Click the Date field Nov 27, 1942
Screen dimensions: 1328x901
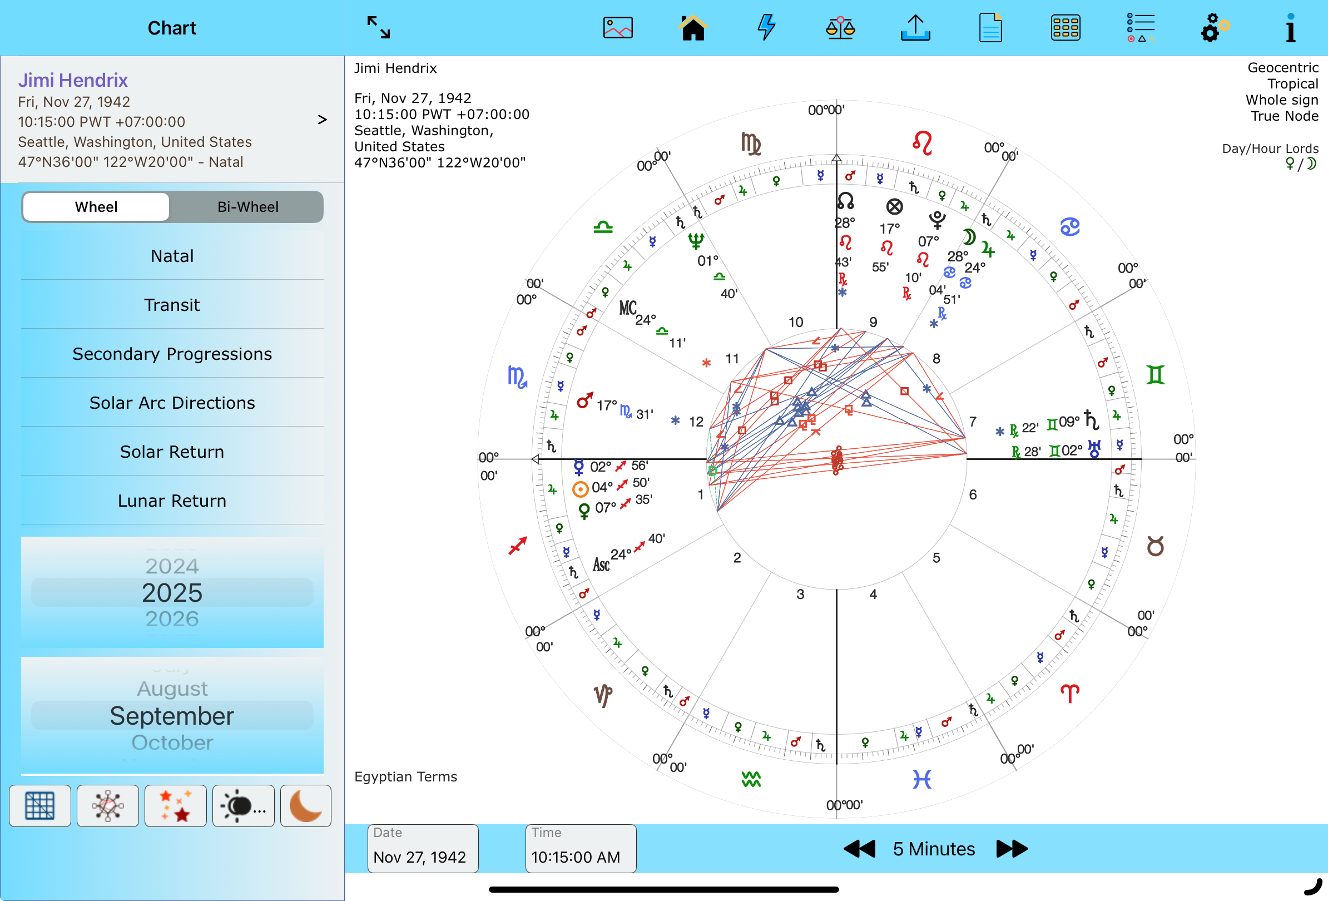422,848
